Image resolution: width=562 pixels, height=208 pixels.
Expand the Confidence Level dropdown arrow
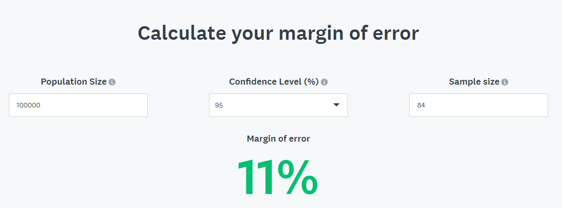(x=336, y=105)
